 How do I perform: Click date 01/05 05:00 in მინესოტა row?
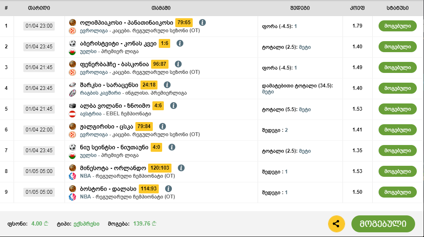pos(39,171)
